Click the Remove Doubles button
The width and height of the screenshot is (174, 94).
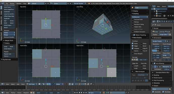(x=9, y=37)
